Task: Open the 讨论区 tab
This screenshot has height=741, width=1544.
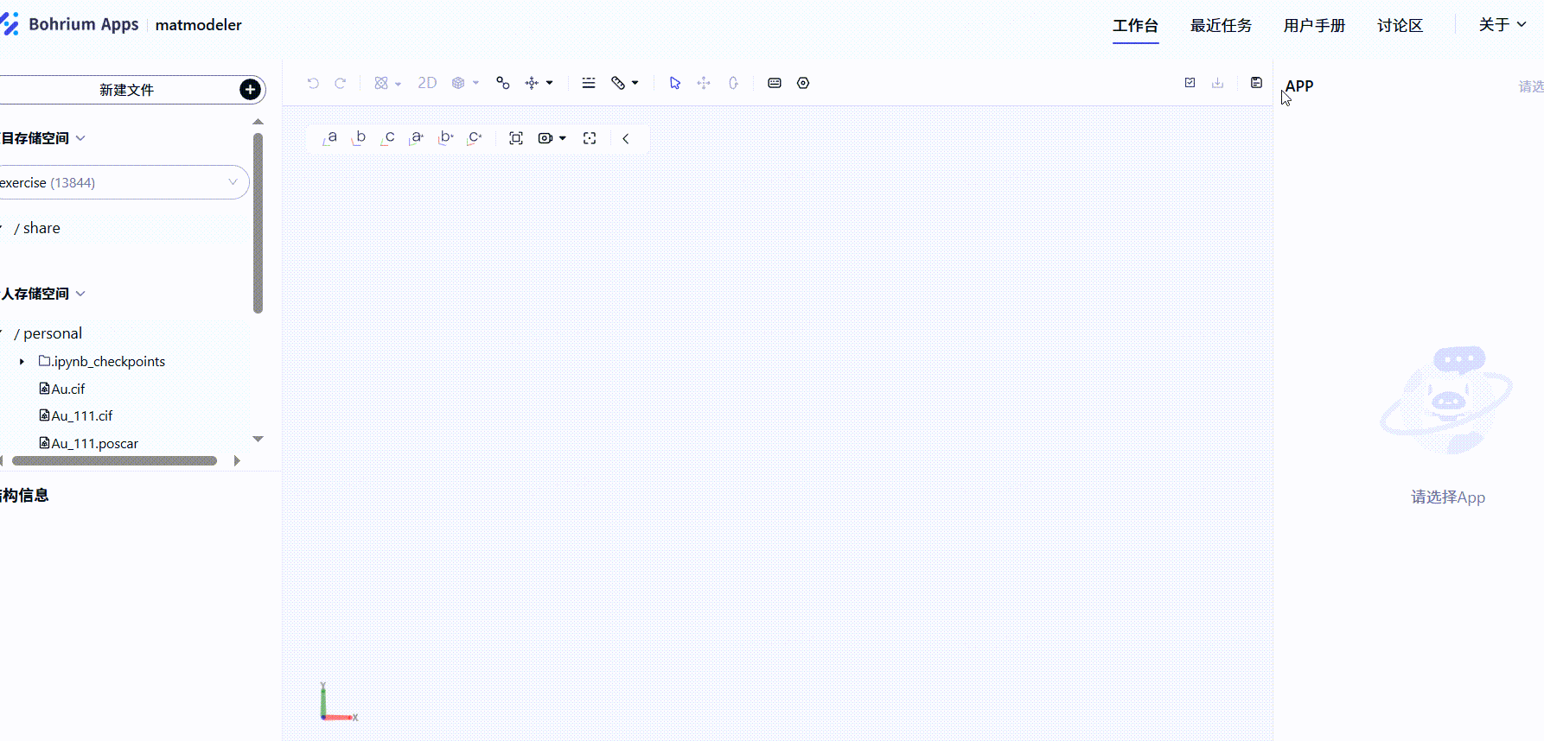Action: [1400, 25]
